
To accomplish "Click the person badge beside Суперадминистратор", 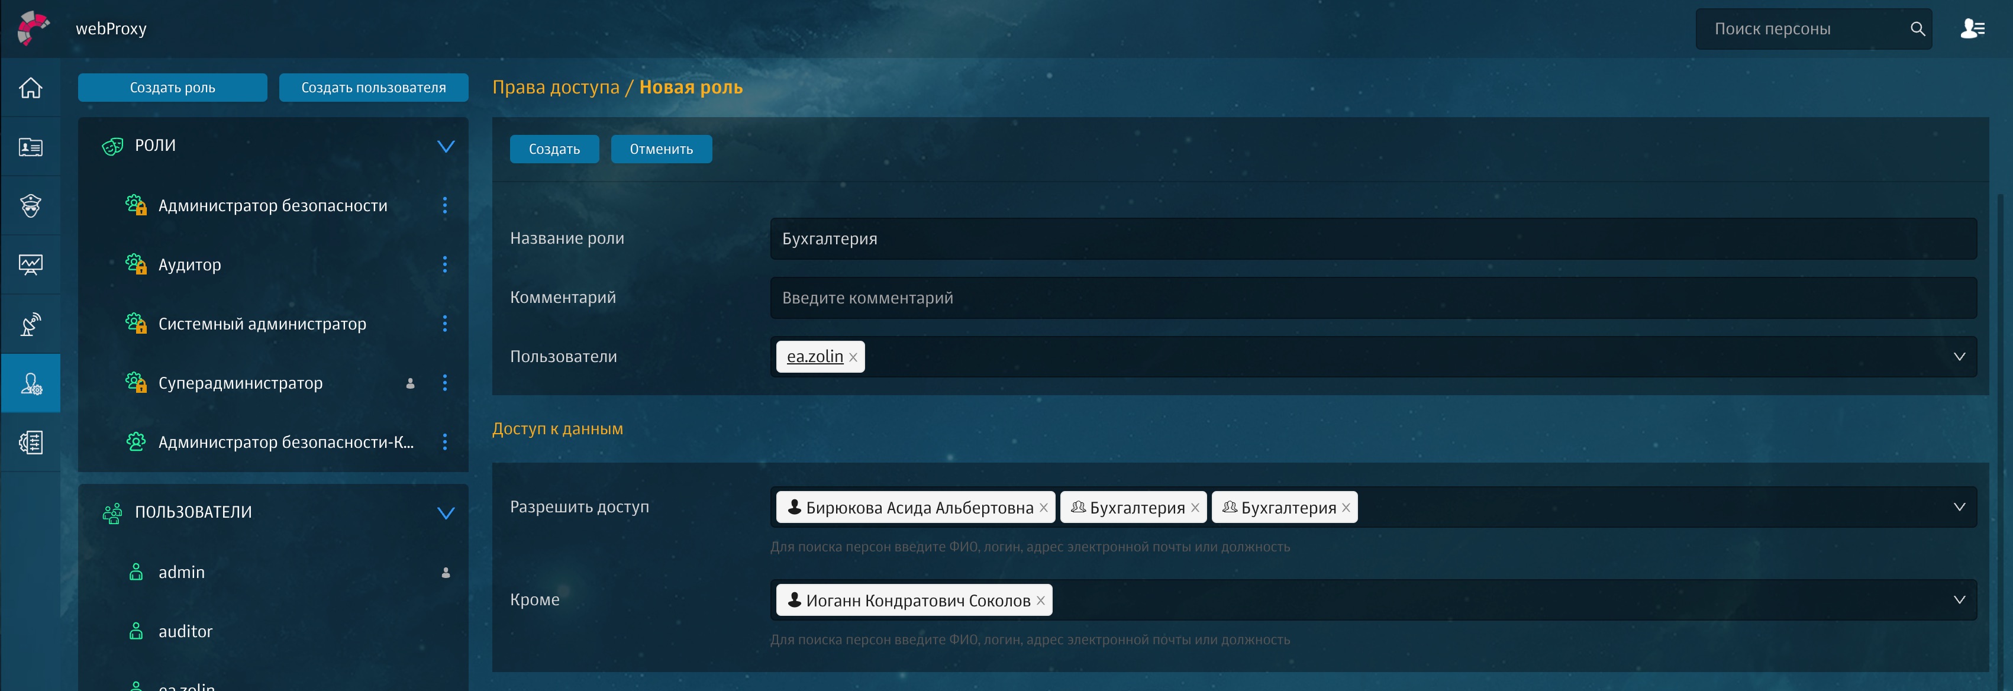I will tap(410, 383).
